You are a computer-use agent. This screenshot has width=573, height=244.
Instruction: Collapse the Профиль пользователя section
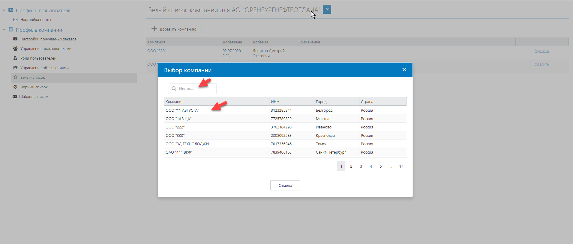pyautogui.click(x=4, y=10)
